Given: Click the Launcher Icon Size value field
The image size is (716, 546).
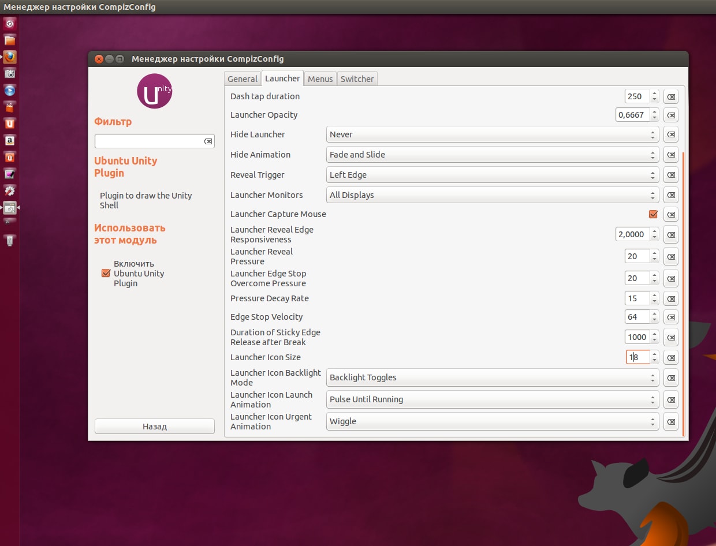Looking at the screenshot, I should (x=637, y=357).
